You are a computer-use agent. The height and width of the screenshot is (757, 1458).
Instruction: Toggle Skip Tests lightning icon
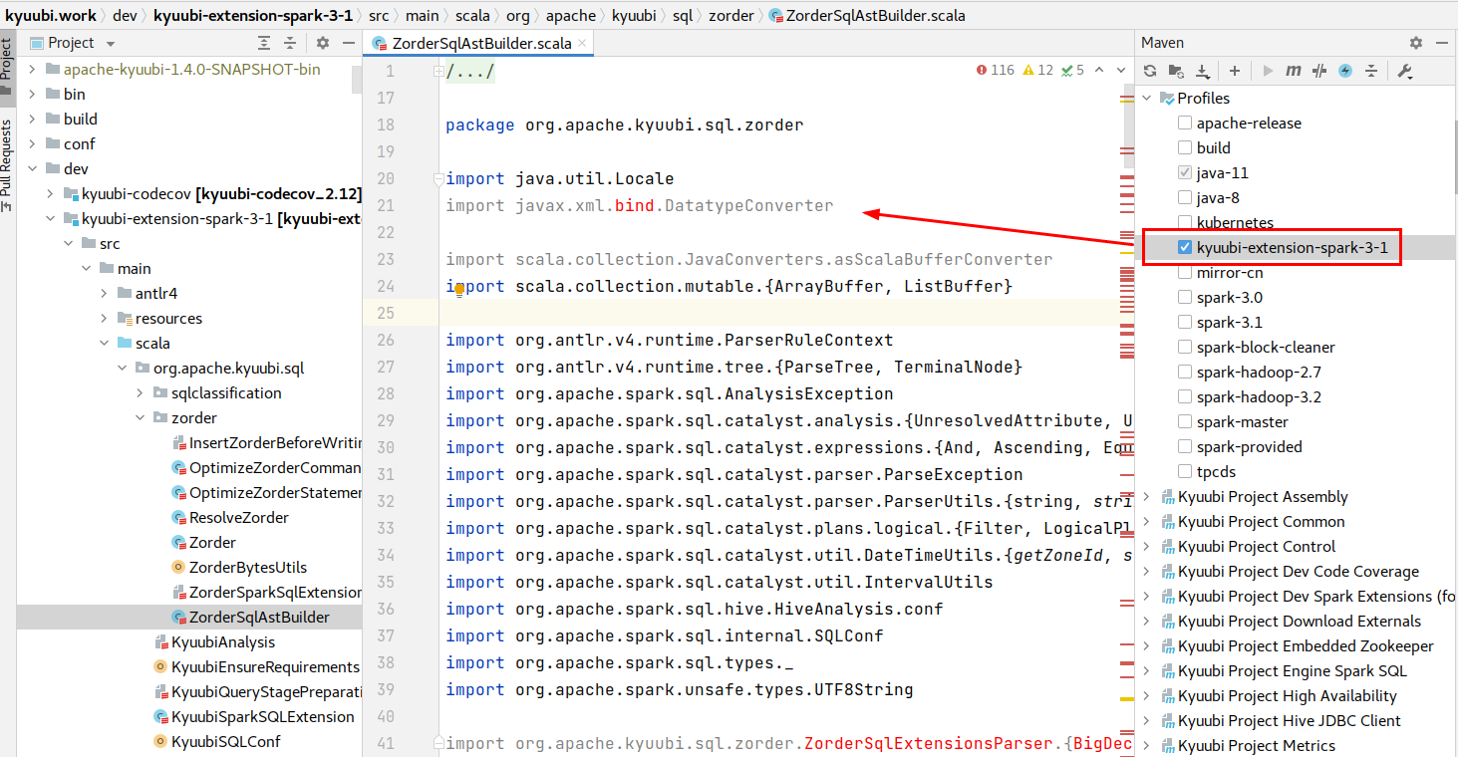click(x=1345, y=71)
